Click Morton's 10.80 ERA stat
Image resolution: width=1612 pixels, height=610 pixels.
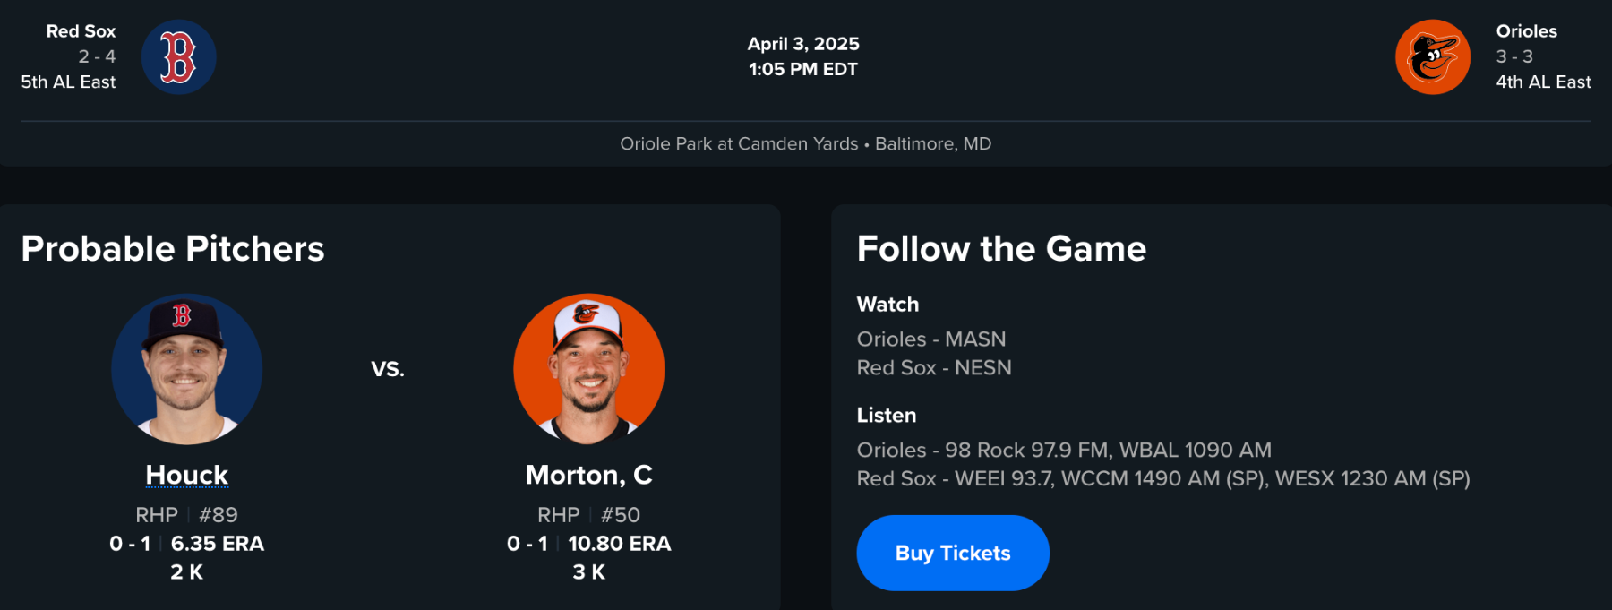(619, 544)
